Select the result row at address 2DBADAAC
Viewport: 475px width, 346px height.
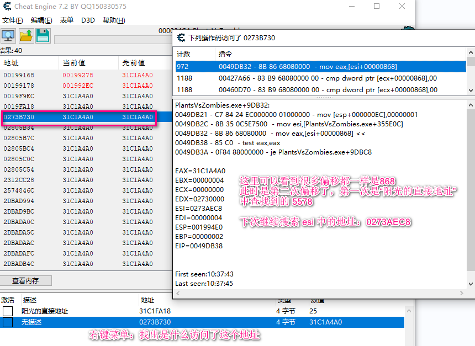(86, 243)
